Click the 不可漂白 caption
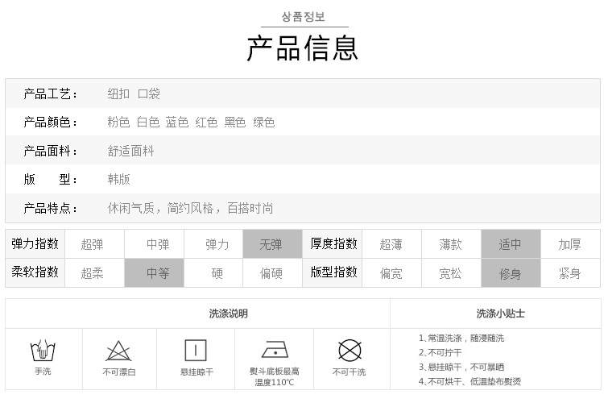This screenshot has height=403, width=604. pos(119,372)
